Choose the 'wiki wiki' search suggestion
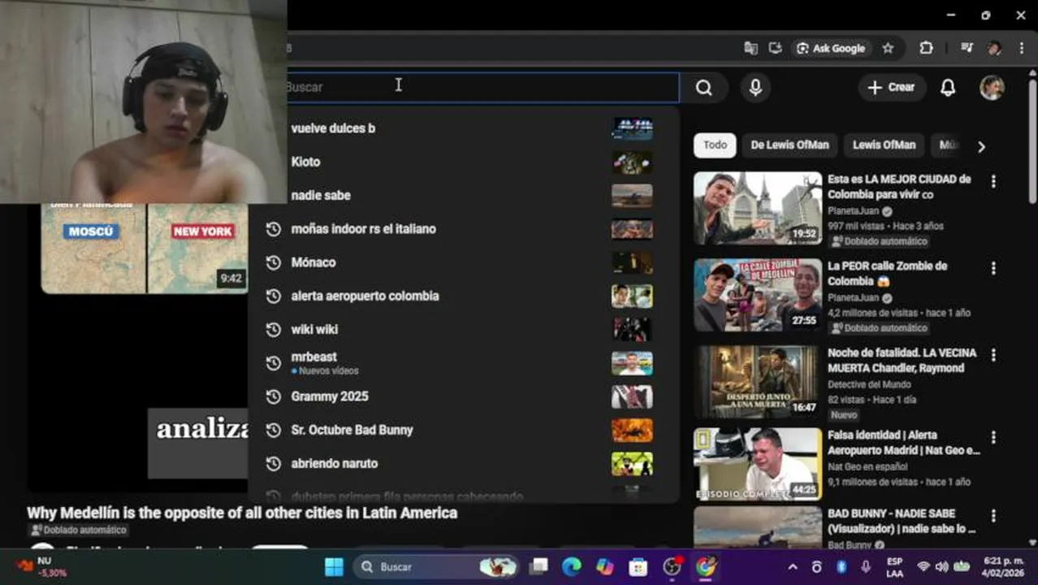 [463, 329]
